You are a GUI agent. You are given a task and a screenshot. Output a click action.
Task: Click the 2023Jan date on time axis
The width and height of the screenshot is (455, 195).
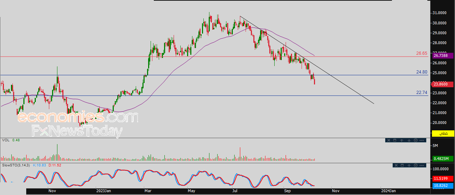104,191
